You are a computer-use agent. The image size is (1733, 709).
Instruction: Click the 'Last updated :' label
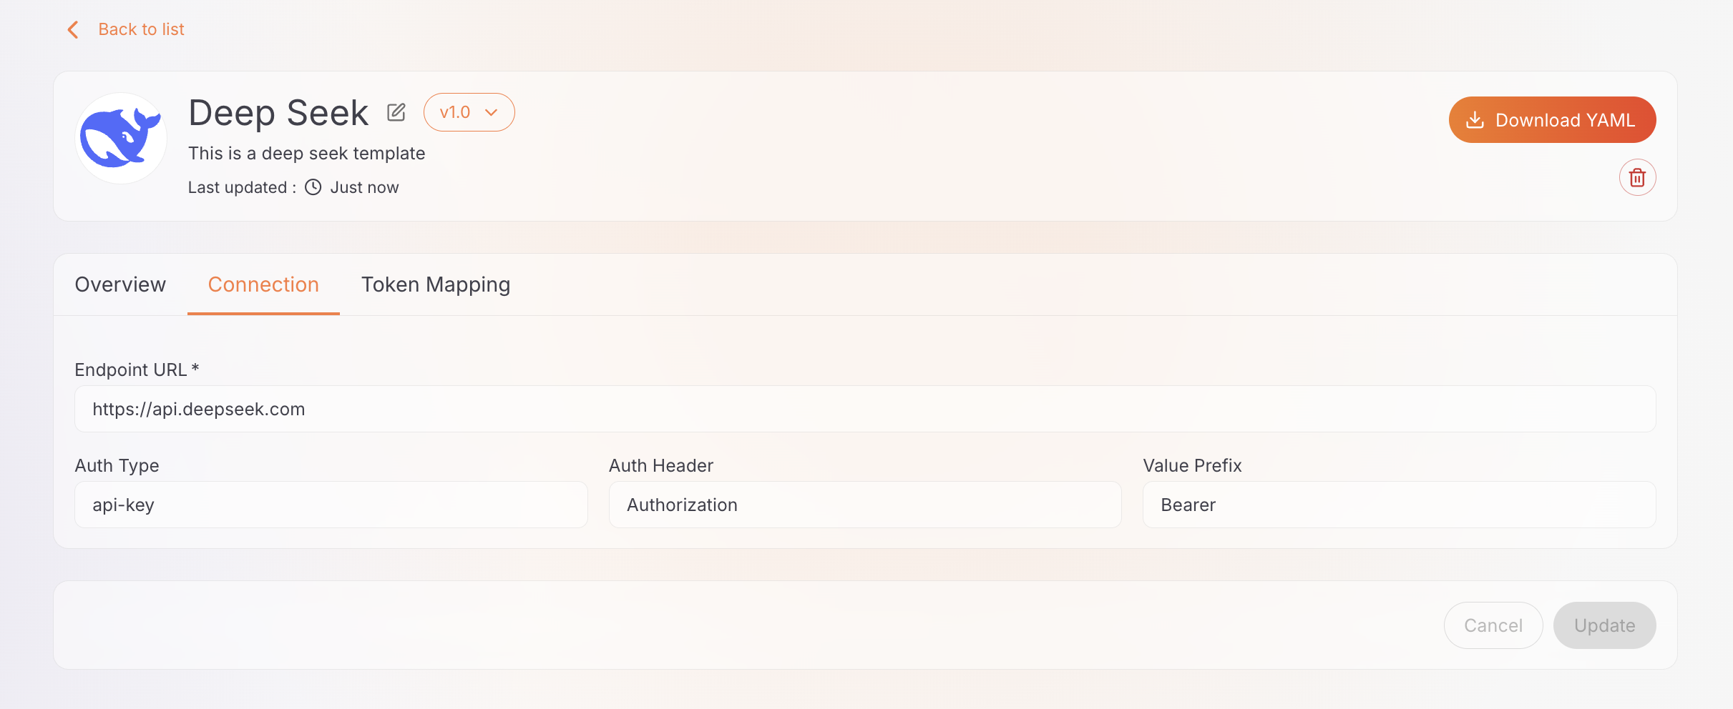(242, 187)
